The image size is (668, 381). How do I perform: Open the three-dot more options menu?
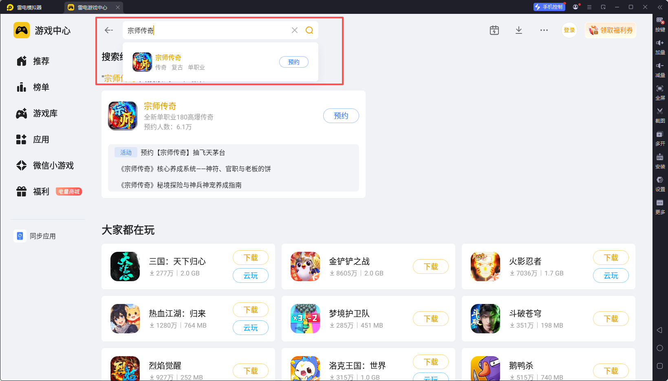(544, 30)
